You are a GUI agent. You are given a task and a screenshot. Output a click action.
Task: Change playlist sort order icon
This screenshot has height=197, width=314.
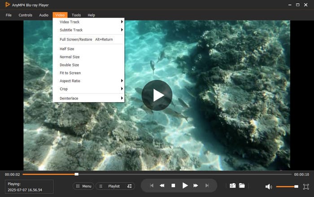click(x=129, y=186)
